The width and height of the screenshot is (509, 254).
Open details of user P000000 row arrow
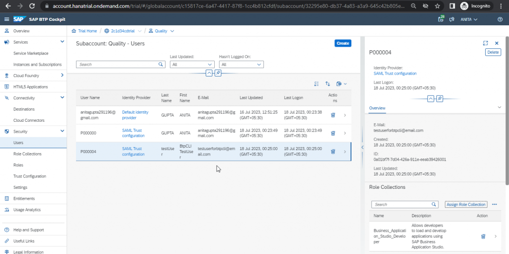coord(345,133)
